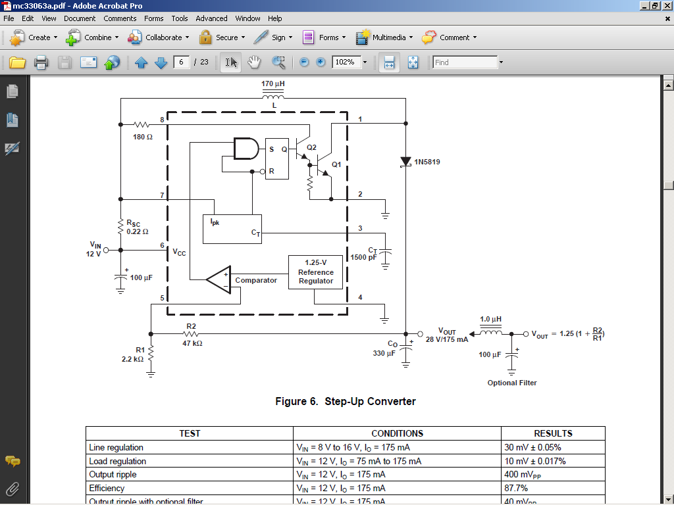Open the Document menu
674x505 pixels.
pos(80,18)
